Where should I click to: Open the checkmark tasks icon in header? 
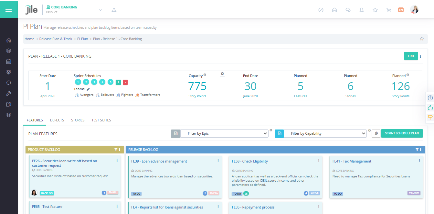tap(321, 10)
